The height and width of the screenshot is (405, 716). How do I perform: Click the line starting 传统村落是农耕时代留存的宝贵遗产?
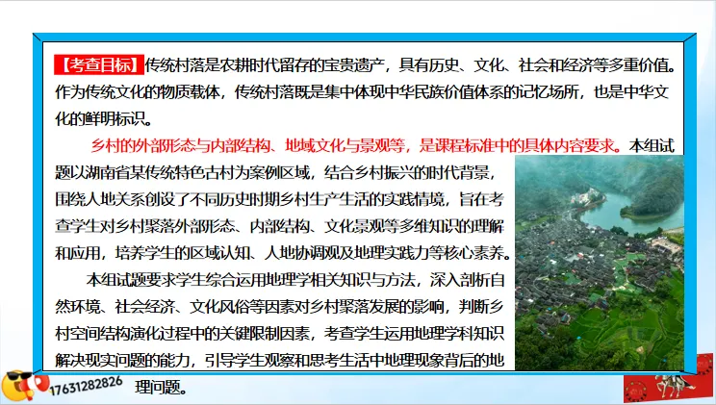click(x=410, y=65)
